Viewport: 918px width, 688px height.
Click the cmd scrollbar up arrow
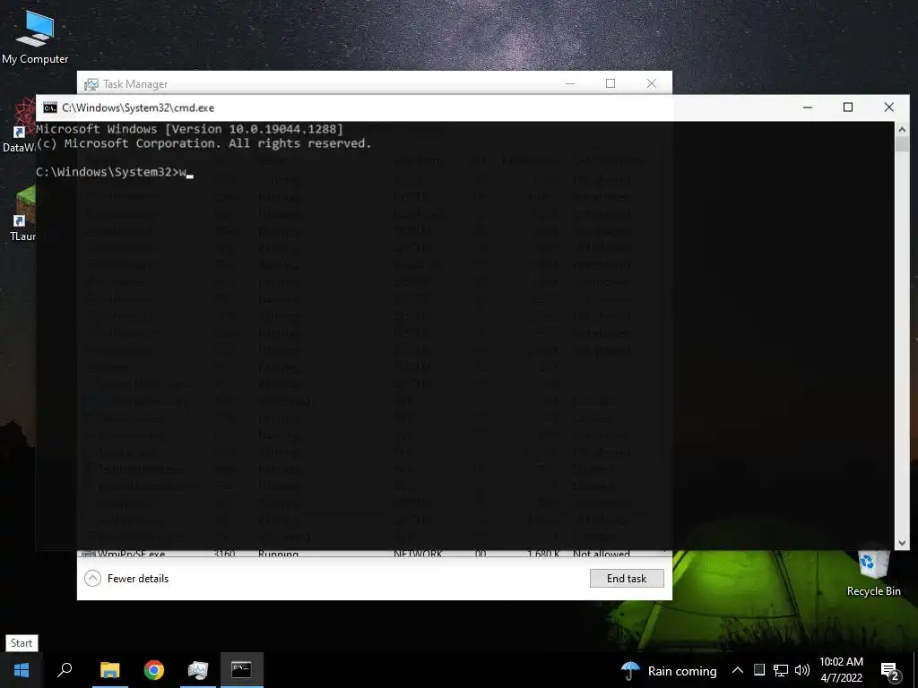pyautogui.click(x=902, y=129)
